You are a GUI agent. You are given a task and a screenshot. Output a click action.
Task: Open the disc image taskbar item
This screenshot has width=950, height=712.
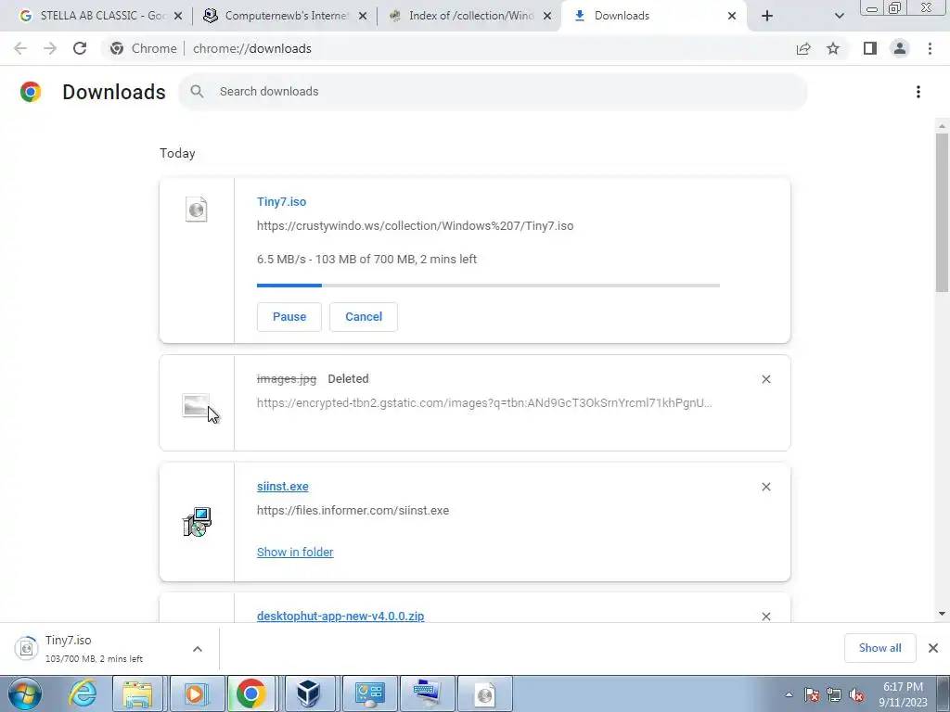pos(485,693)
